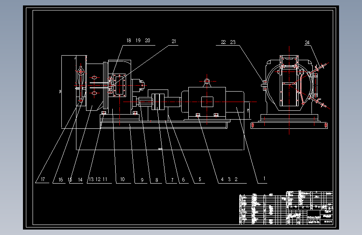
Task: Click part number 9 label
Action: point(142,180)
